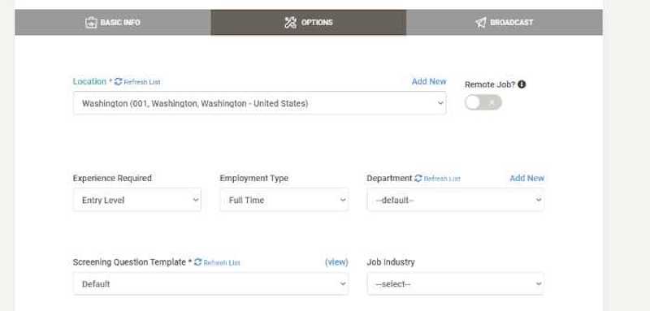Click the Remote Job info icon

(x=522, y=84)
